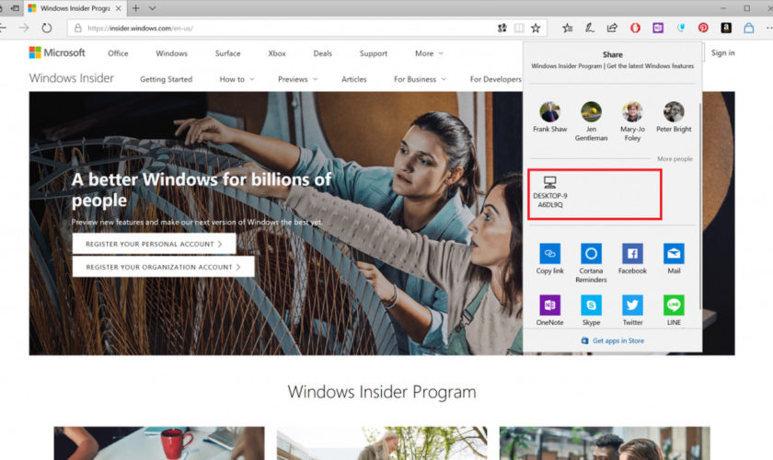Expand the How to menu

point(237,79)
